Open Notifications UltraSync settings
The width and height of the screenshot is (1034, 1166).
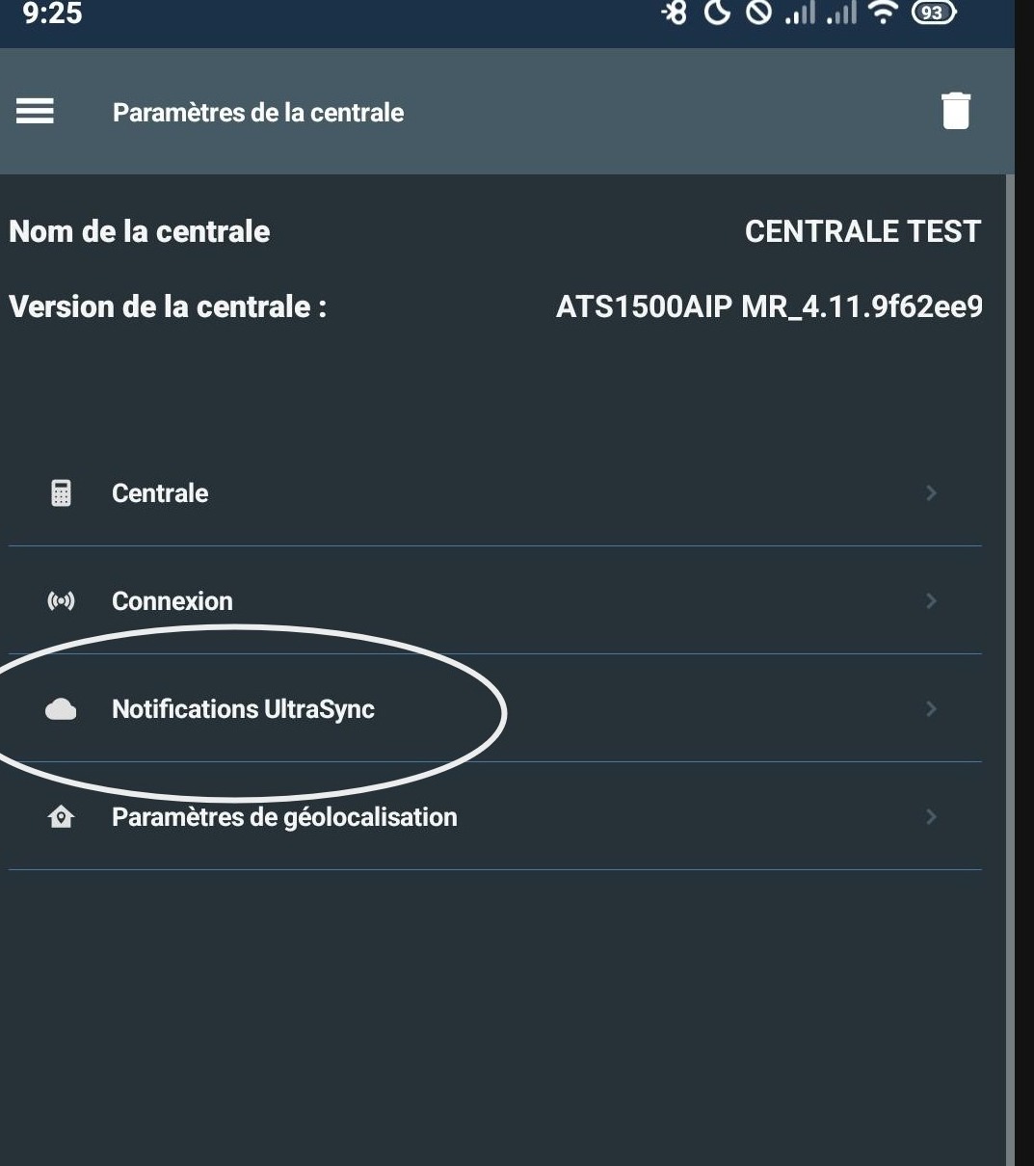[243, 709]
